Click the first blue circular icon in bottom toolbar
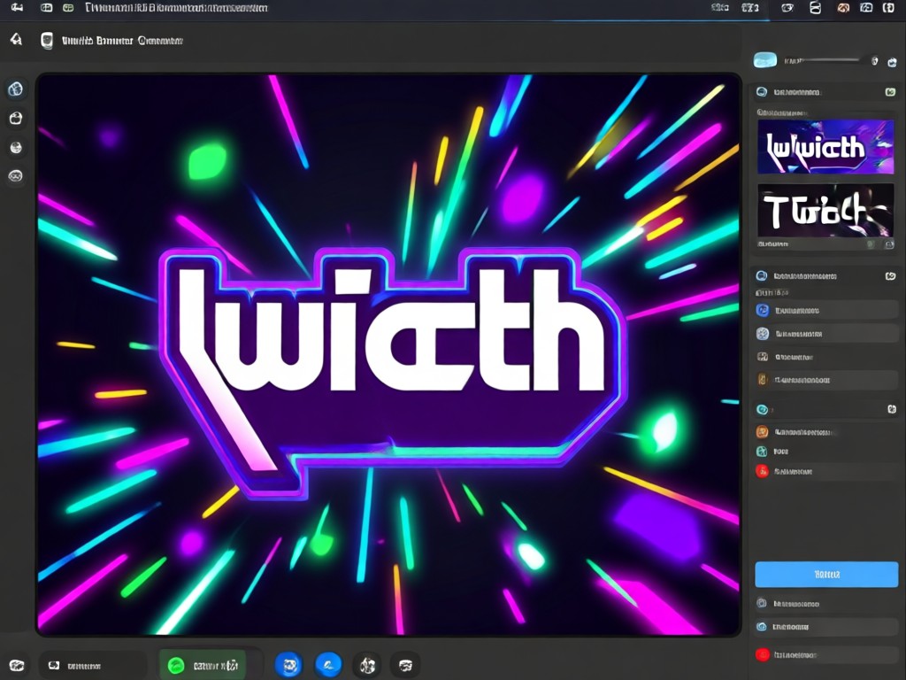 coord(289,666)
